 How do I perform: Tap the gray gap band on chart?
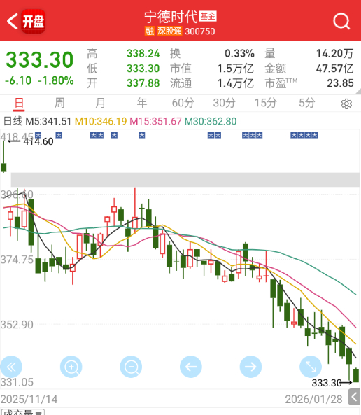coord(185,180)
